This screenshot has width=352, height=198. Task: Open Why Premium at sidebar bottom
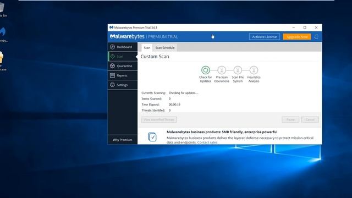click(123, 140)
